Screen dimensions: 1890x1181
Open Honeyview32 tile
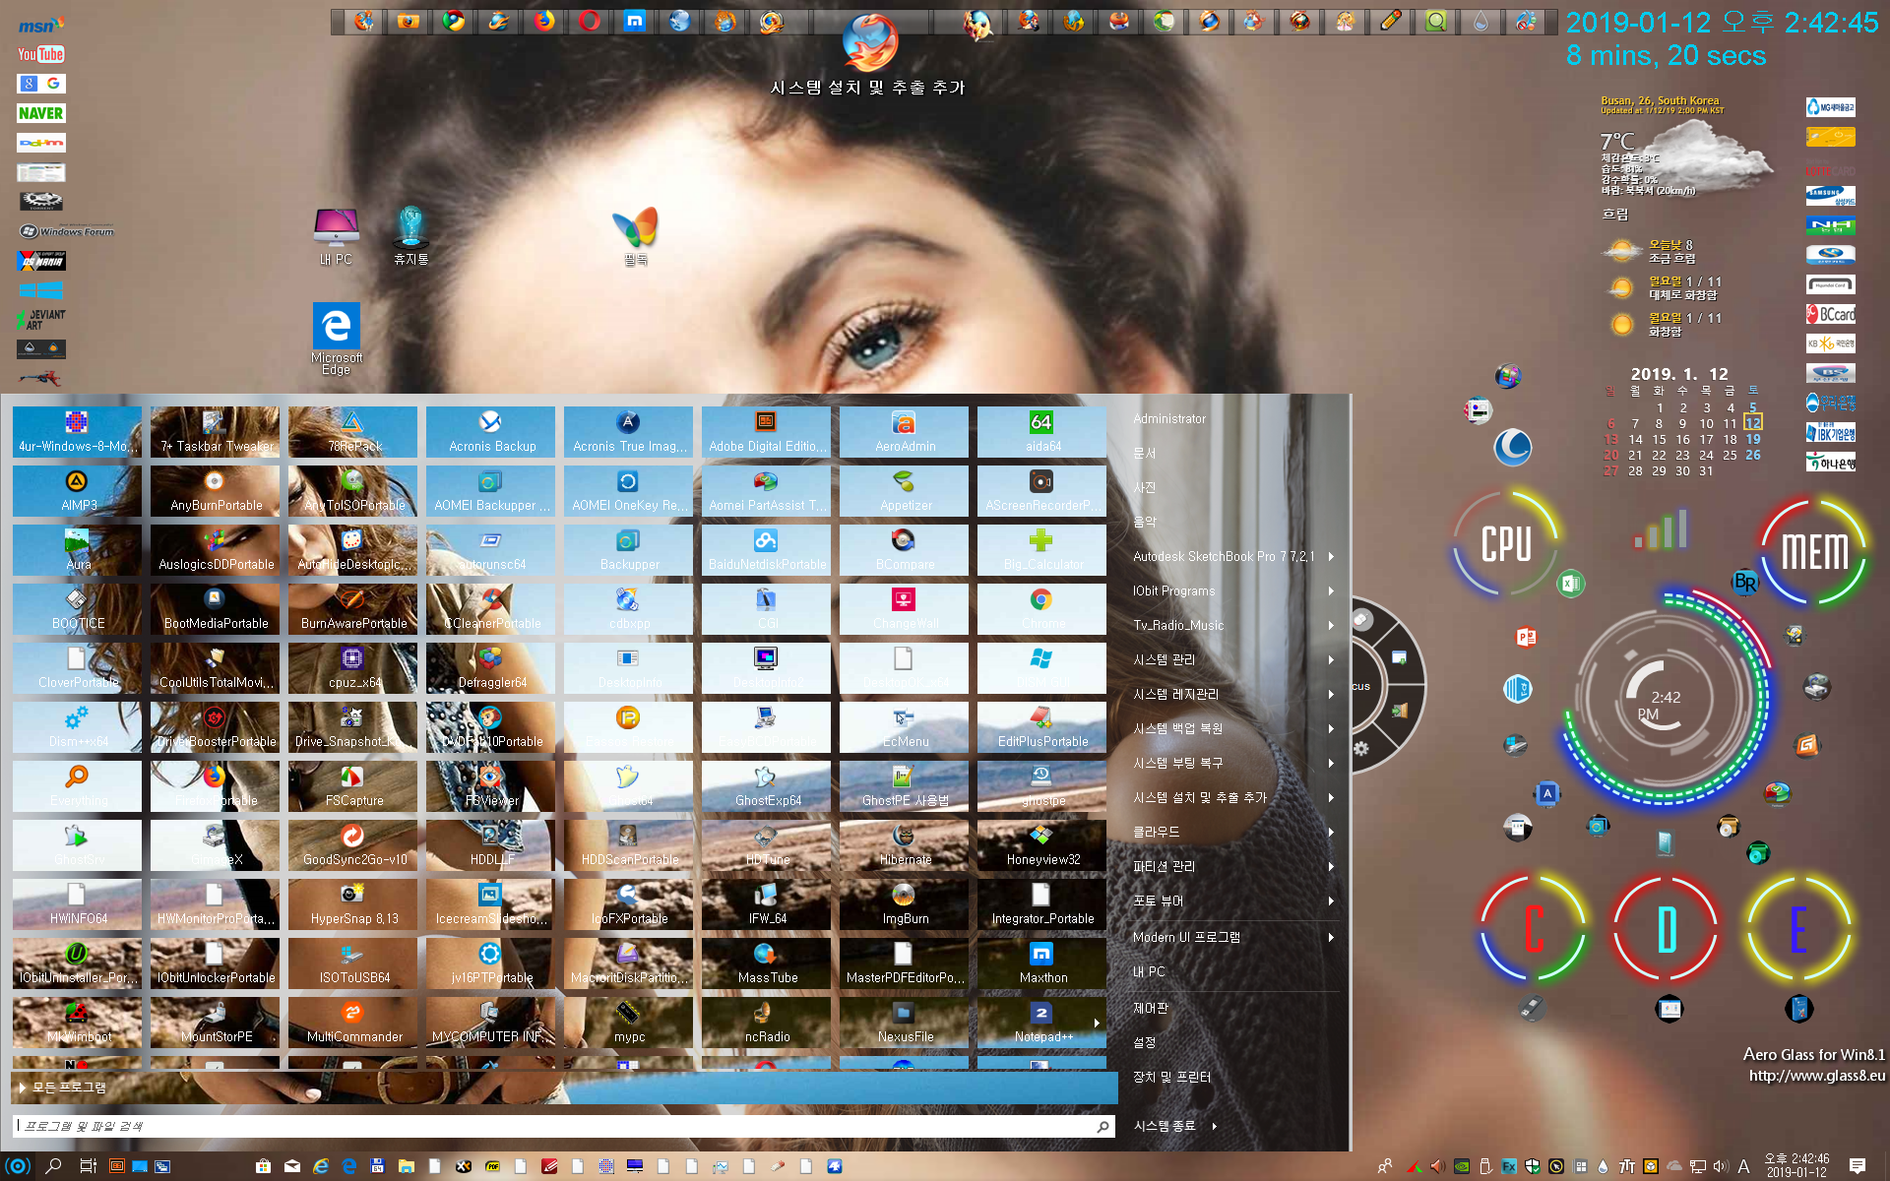click(x=1041, y=845)
